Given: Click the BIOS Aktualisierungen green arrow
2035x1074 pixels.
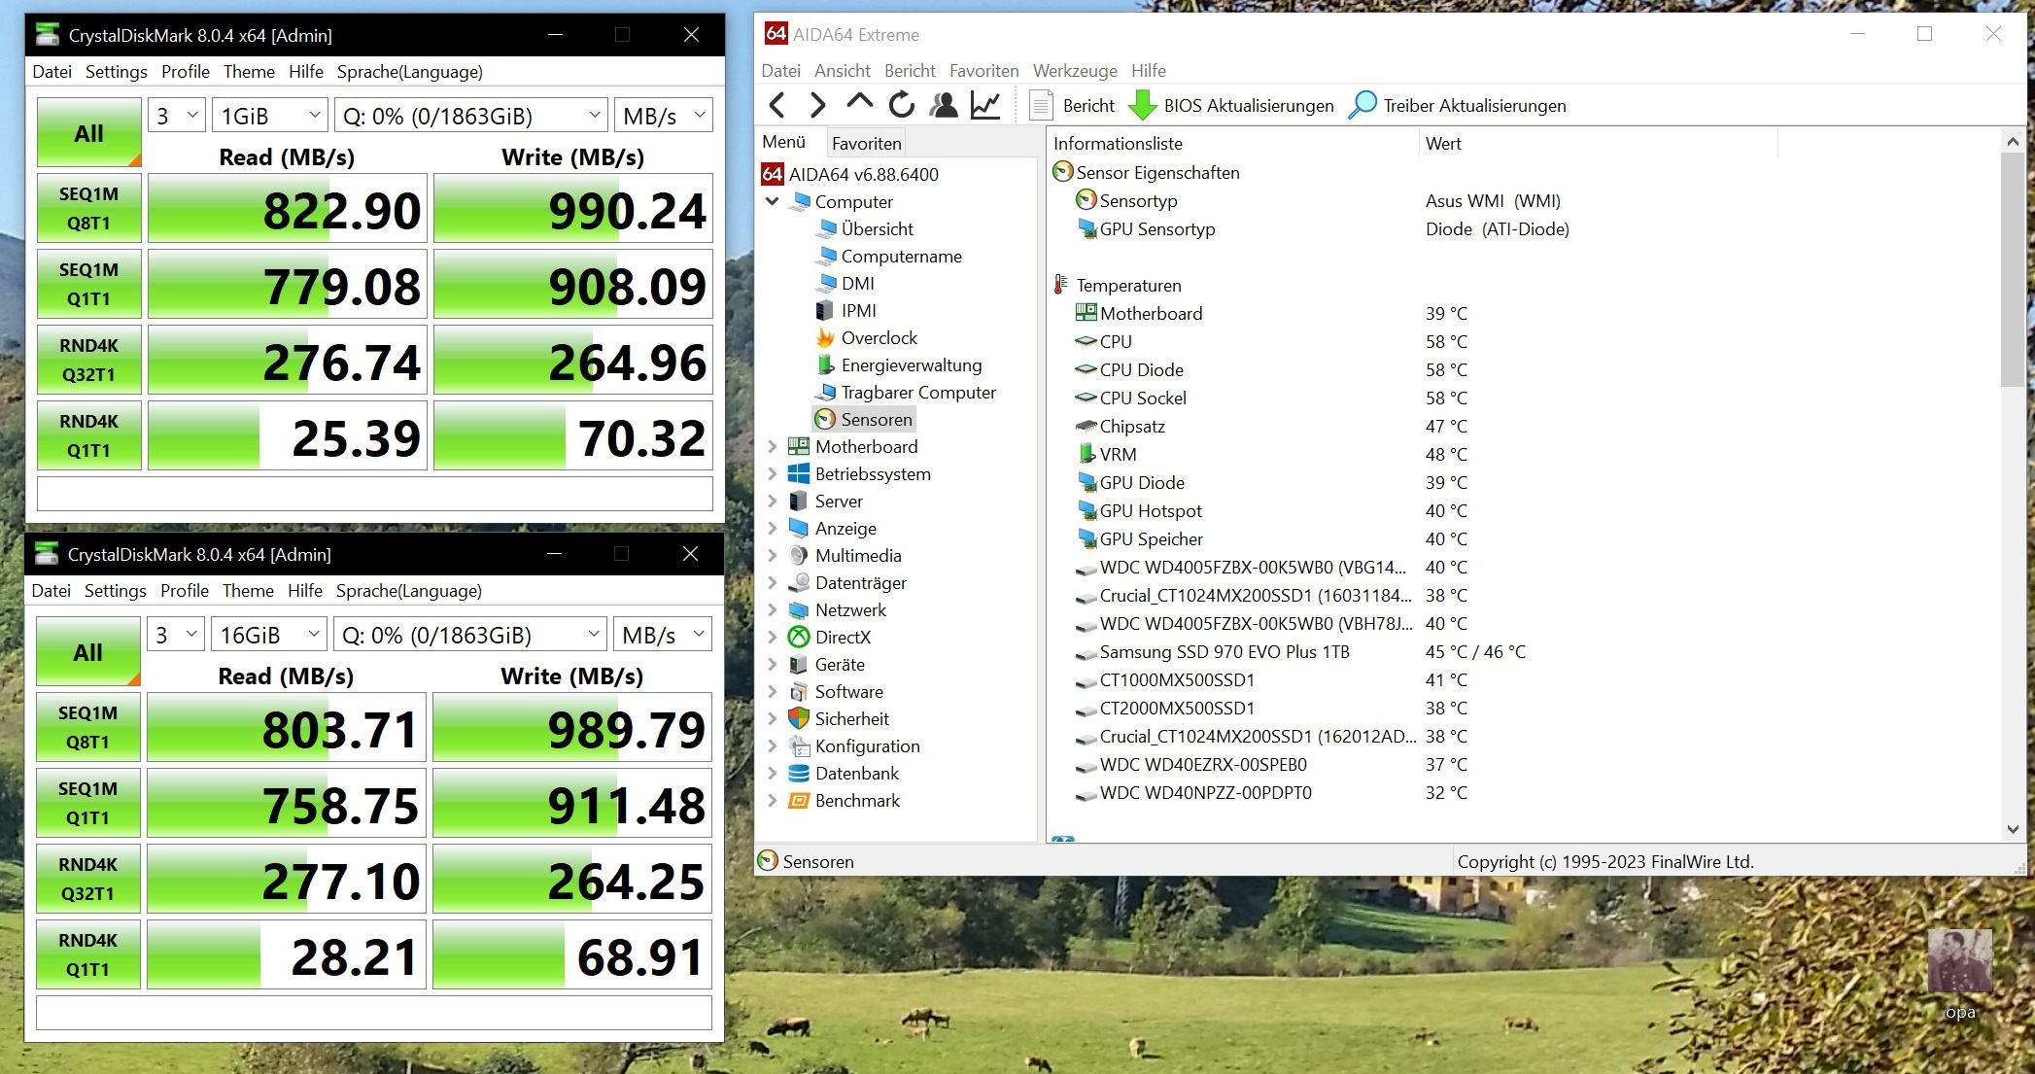Looking at the screenshot, I should (x=1143, y=105).
